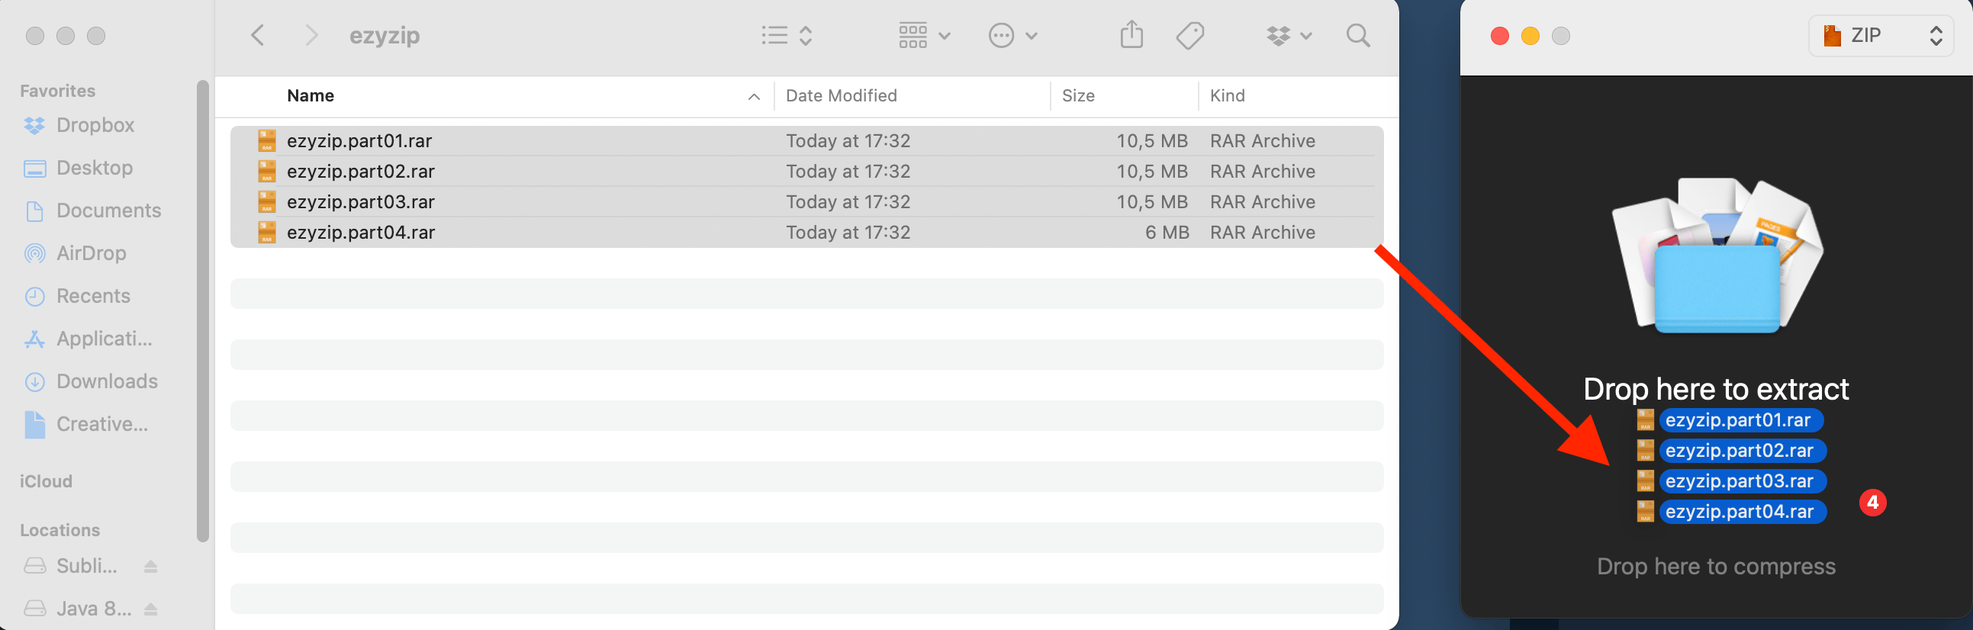This screenshot has width=1973, height=630.
Task: Select ezyzip.part04.rar in Finder list
Action: pyautogui.click(x=806, y=233)
